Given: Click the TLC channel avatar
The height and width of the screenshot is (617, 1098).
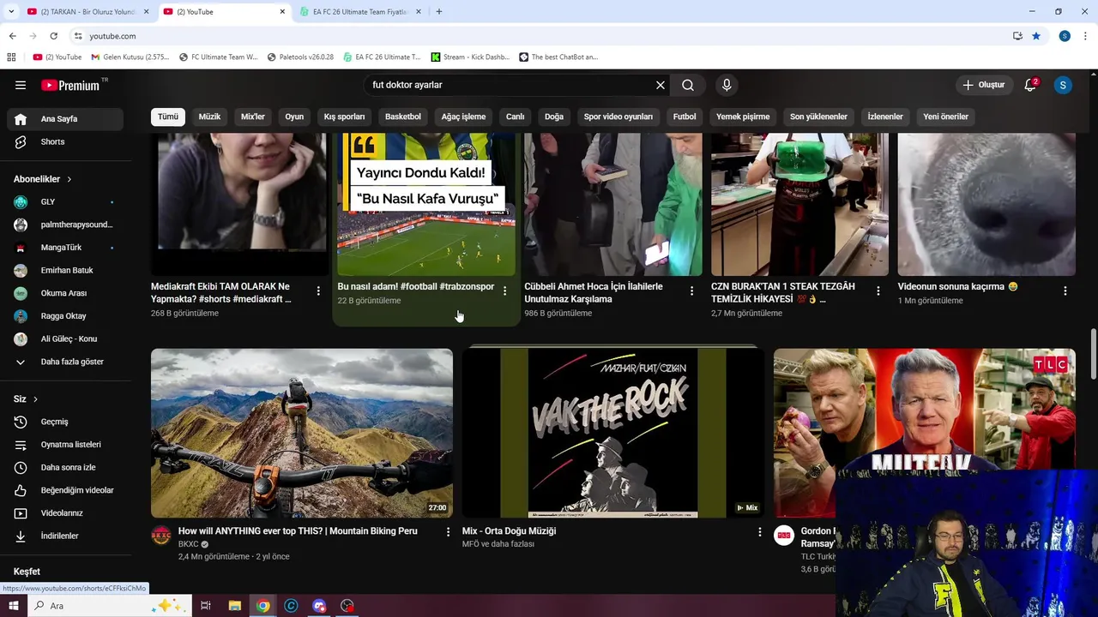Looking at the screenshot, I should [784, 536].
